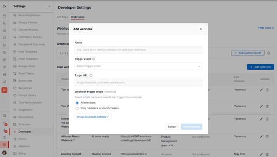Screen dimensions: 277x157
Task: Expand the left navigation rail
Action: 4,6
